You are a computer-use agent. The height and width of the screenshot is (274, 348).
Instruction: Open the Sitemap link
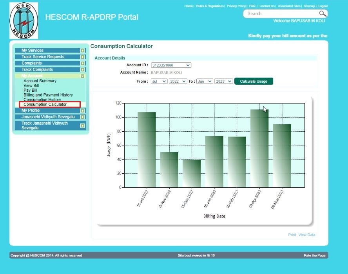pyautogui.click(x=309, y=6)
